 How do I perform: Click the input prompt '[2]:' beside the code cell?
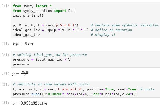point(5,55)
